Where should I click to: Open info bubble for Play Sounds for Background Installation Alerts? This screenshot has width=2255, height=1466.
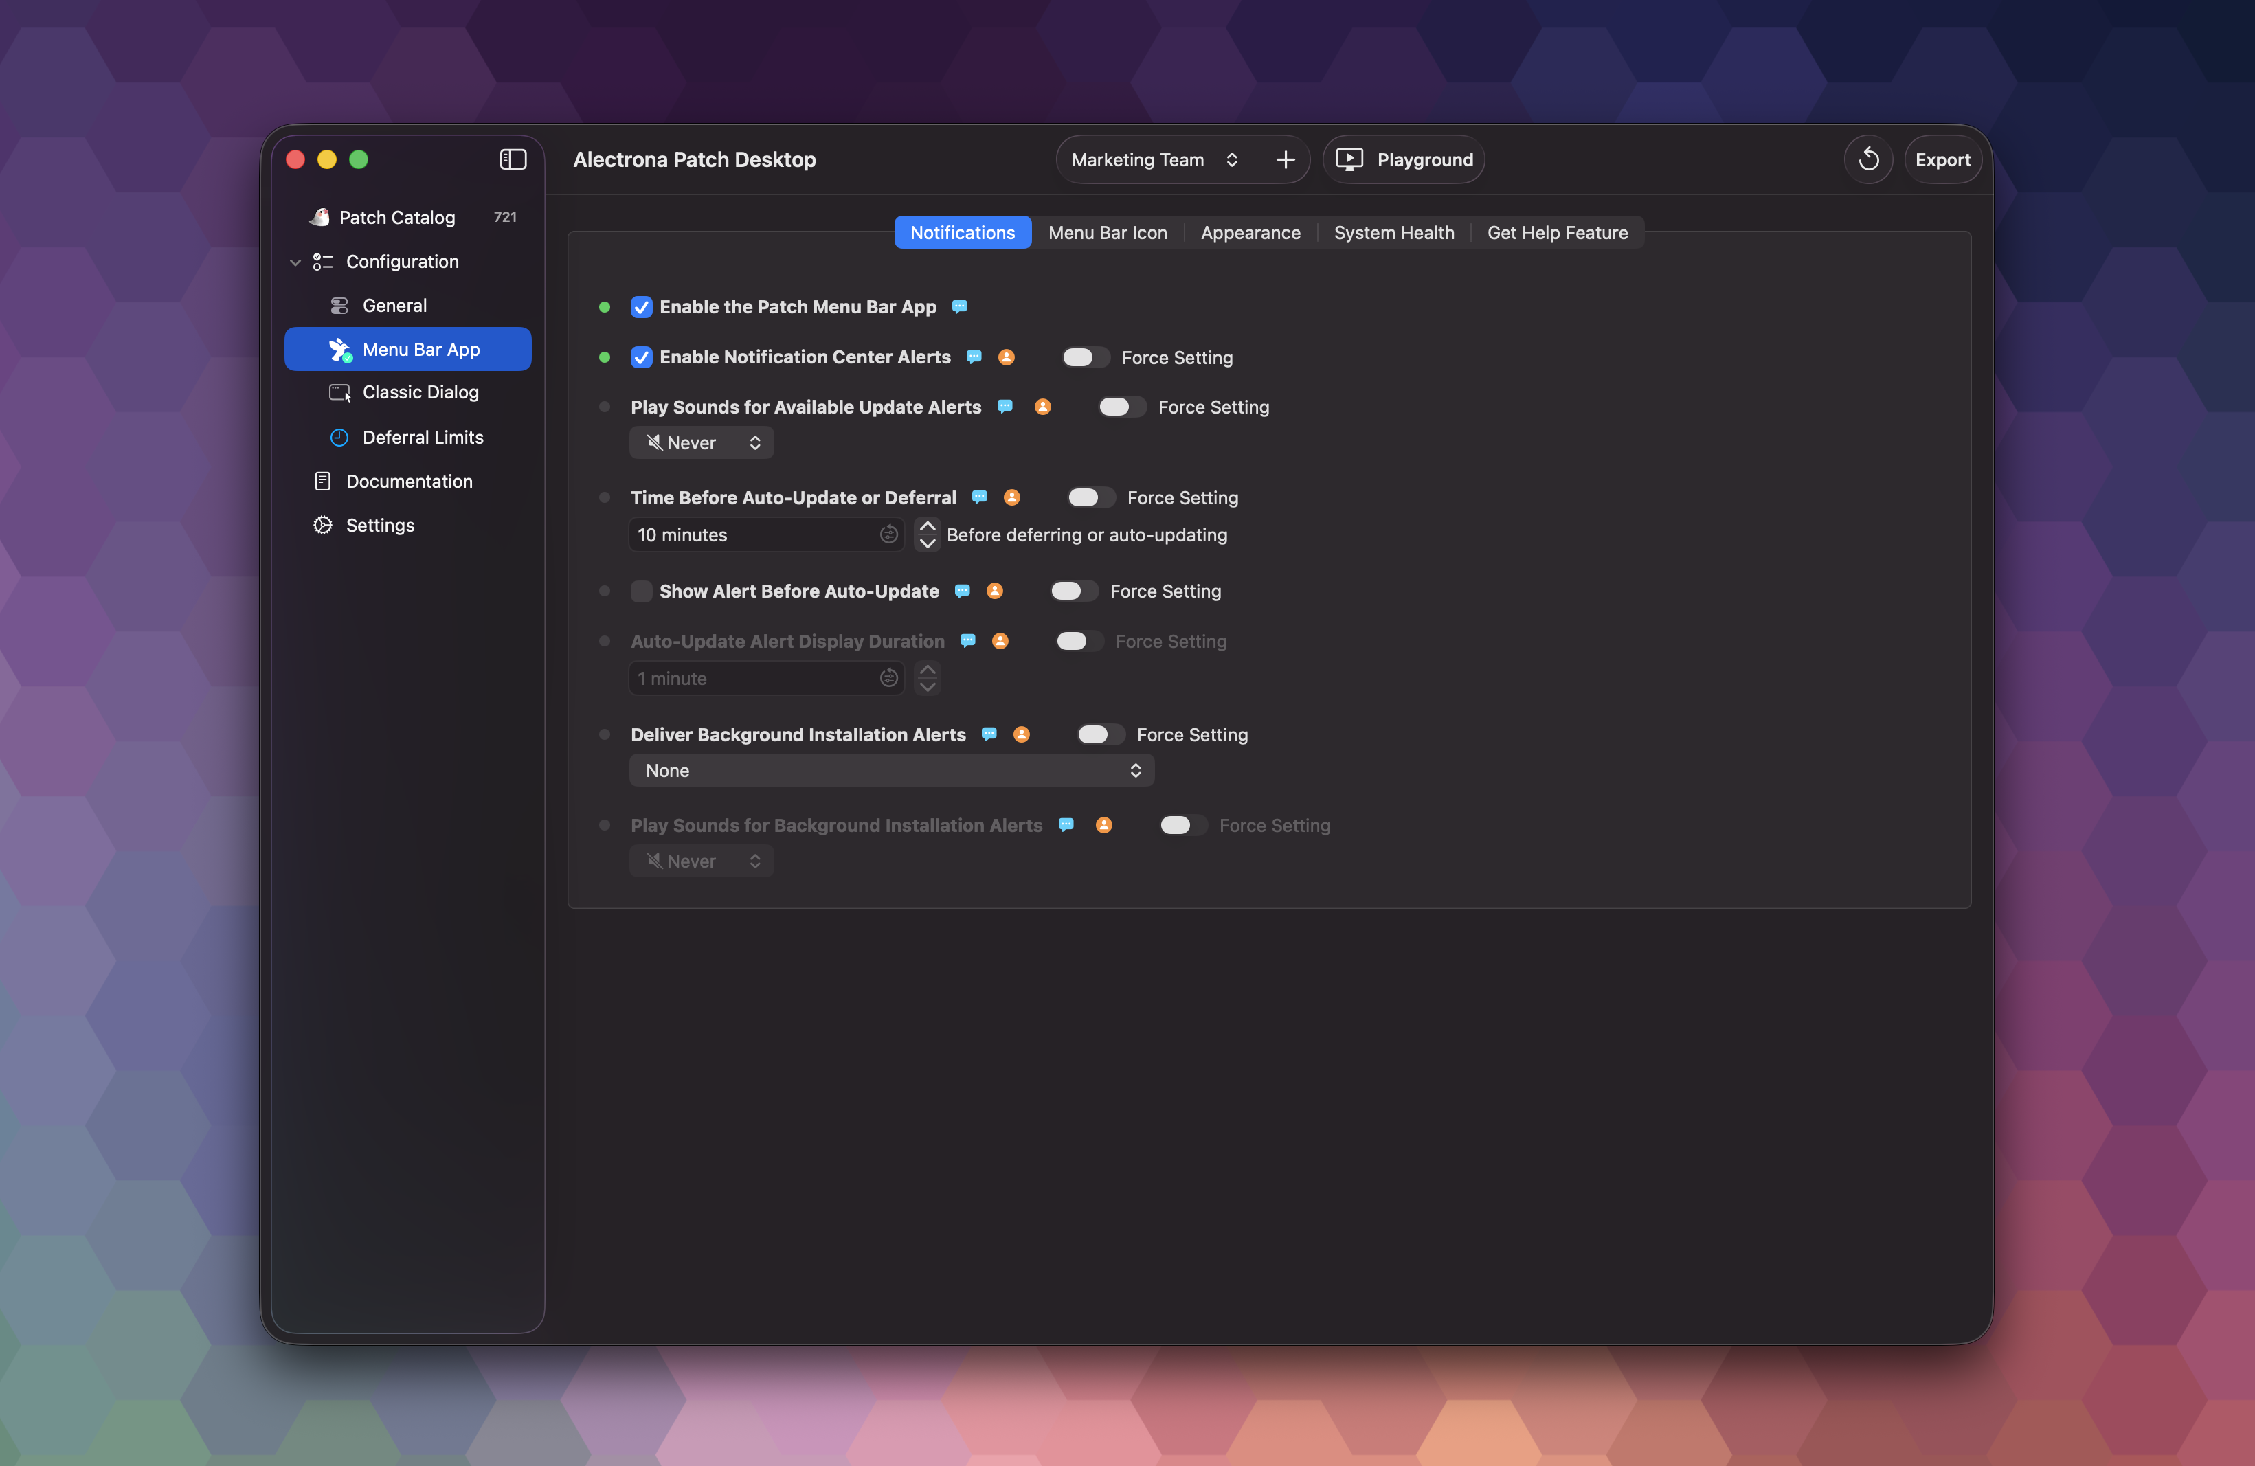(x=1066, y=825)
